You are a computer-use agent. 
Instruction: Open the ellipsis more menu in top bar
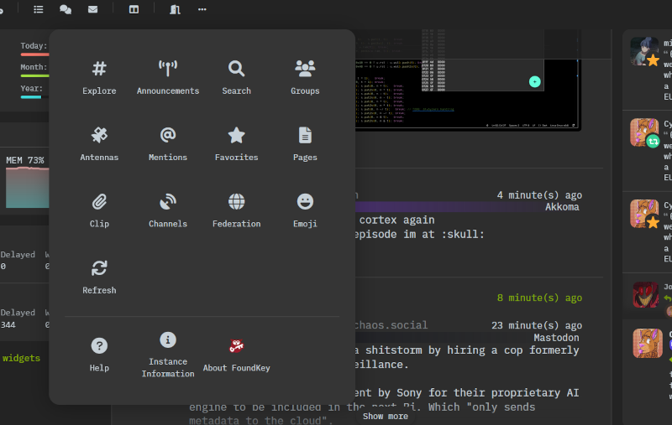202,9
